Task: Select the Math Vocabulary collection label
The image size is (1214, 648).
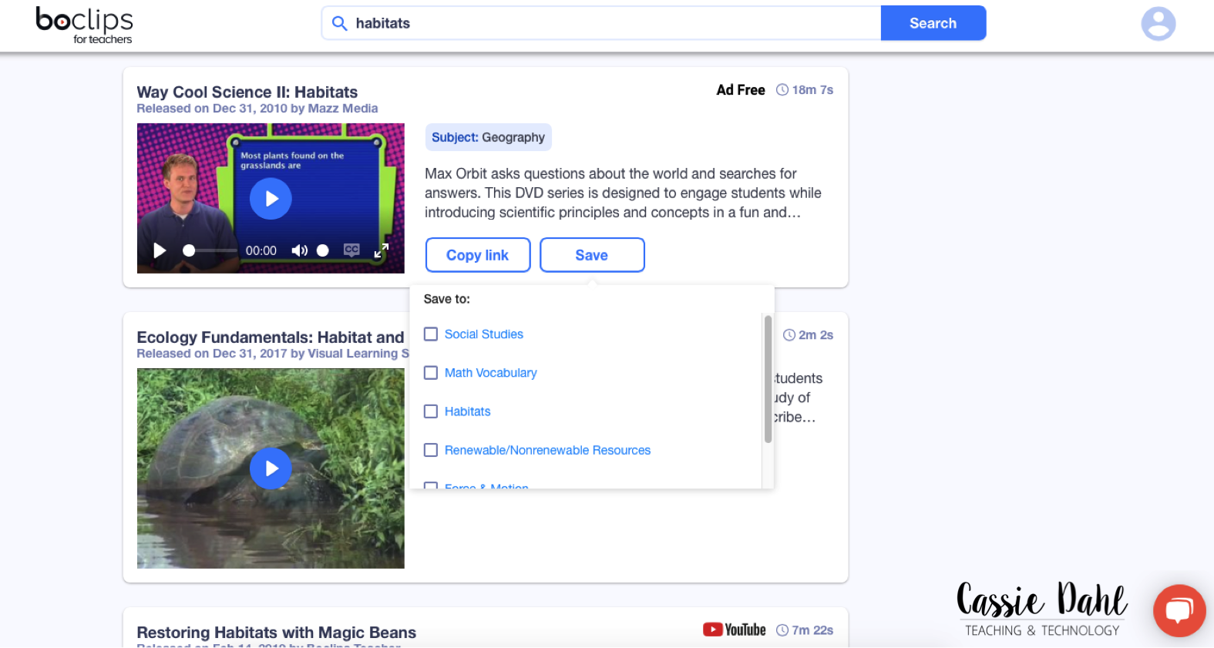Action: pyautogui.click(x=491, y=373)
